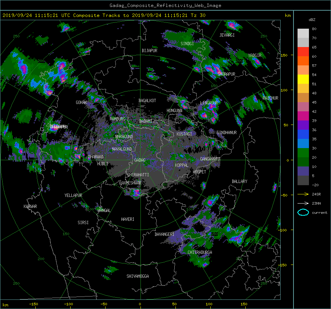Select the bright green 20-30 dBZ swatch
Image resolution: width=331 pixels, height=309 pixels.
click(303, 153)
